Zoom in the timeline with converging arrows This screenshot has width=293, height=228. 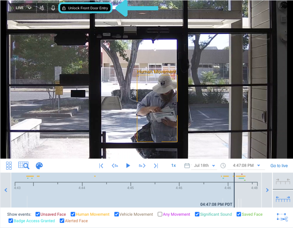click(283, 181)
